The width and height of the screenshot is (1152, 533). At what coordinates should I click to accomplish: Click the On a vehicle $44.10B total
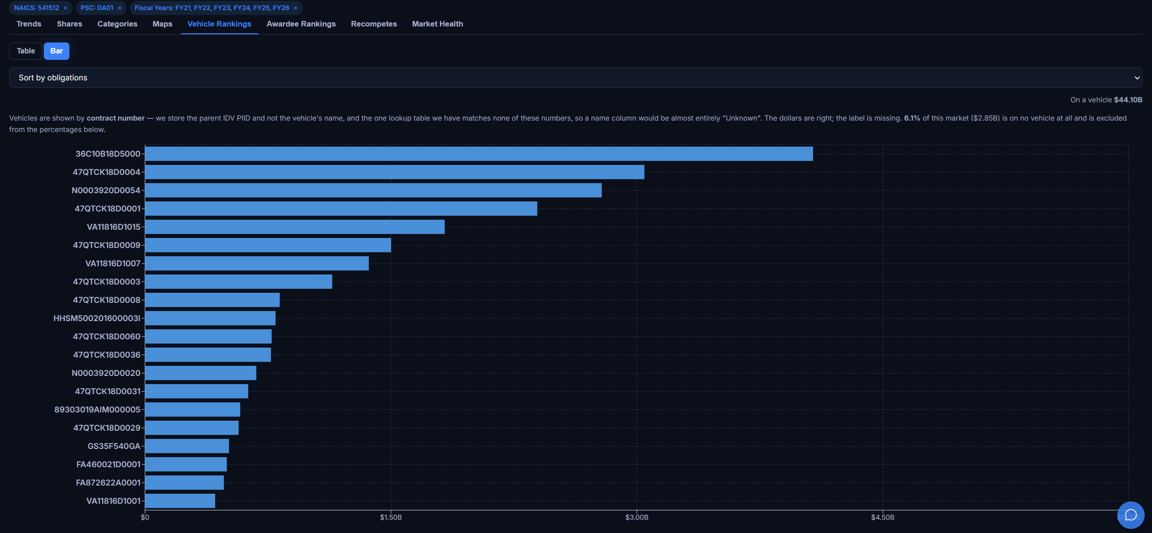tap(1106, 100)
